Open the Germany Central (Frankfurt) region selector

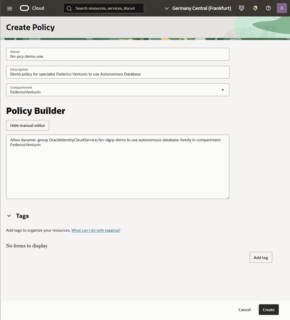click(x=198, y=8)
